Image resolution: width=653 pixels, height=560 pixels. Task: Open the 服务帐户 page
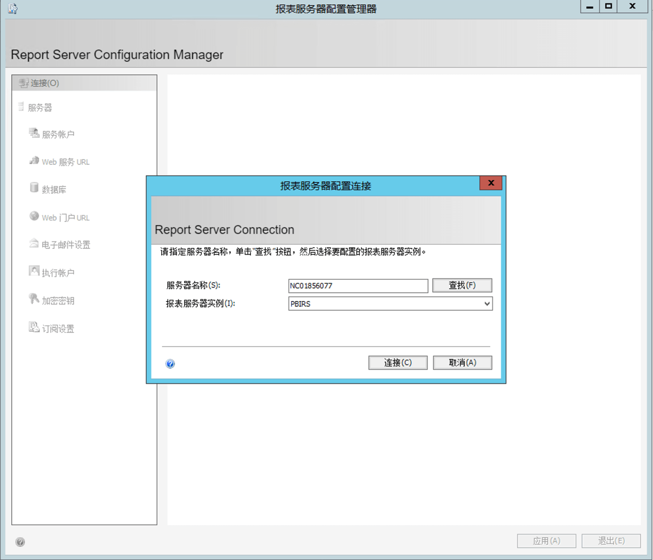tap(58, 134)
